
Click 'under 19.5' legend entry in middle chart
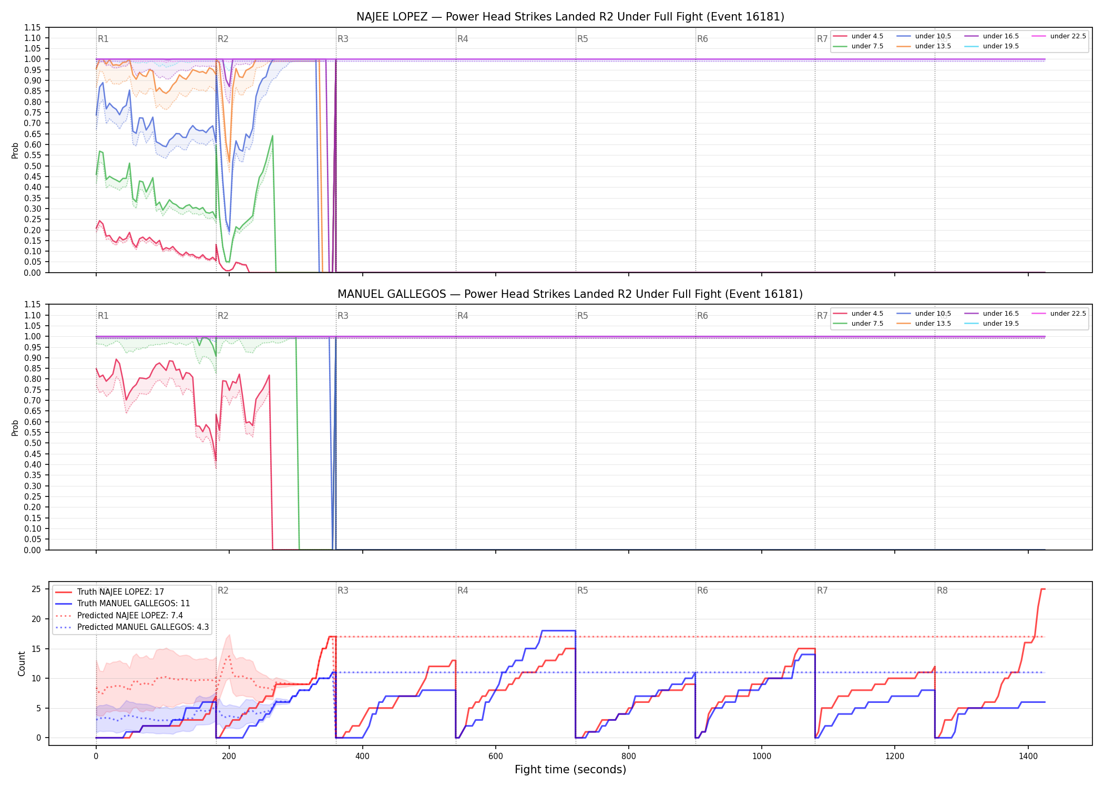992,324
